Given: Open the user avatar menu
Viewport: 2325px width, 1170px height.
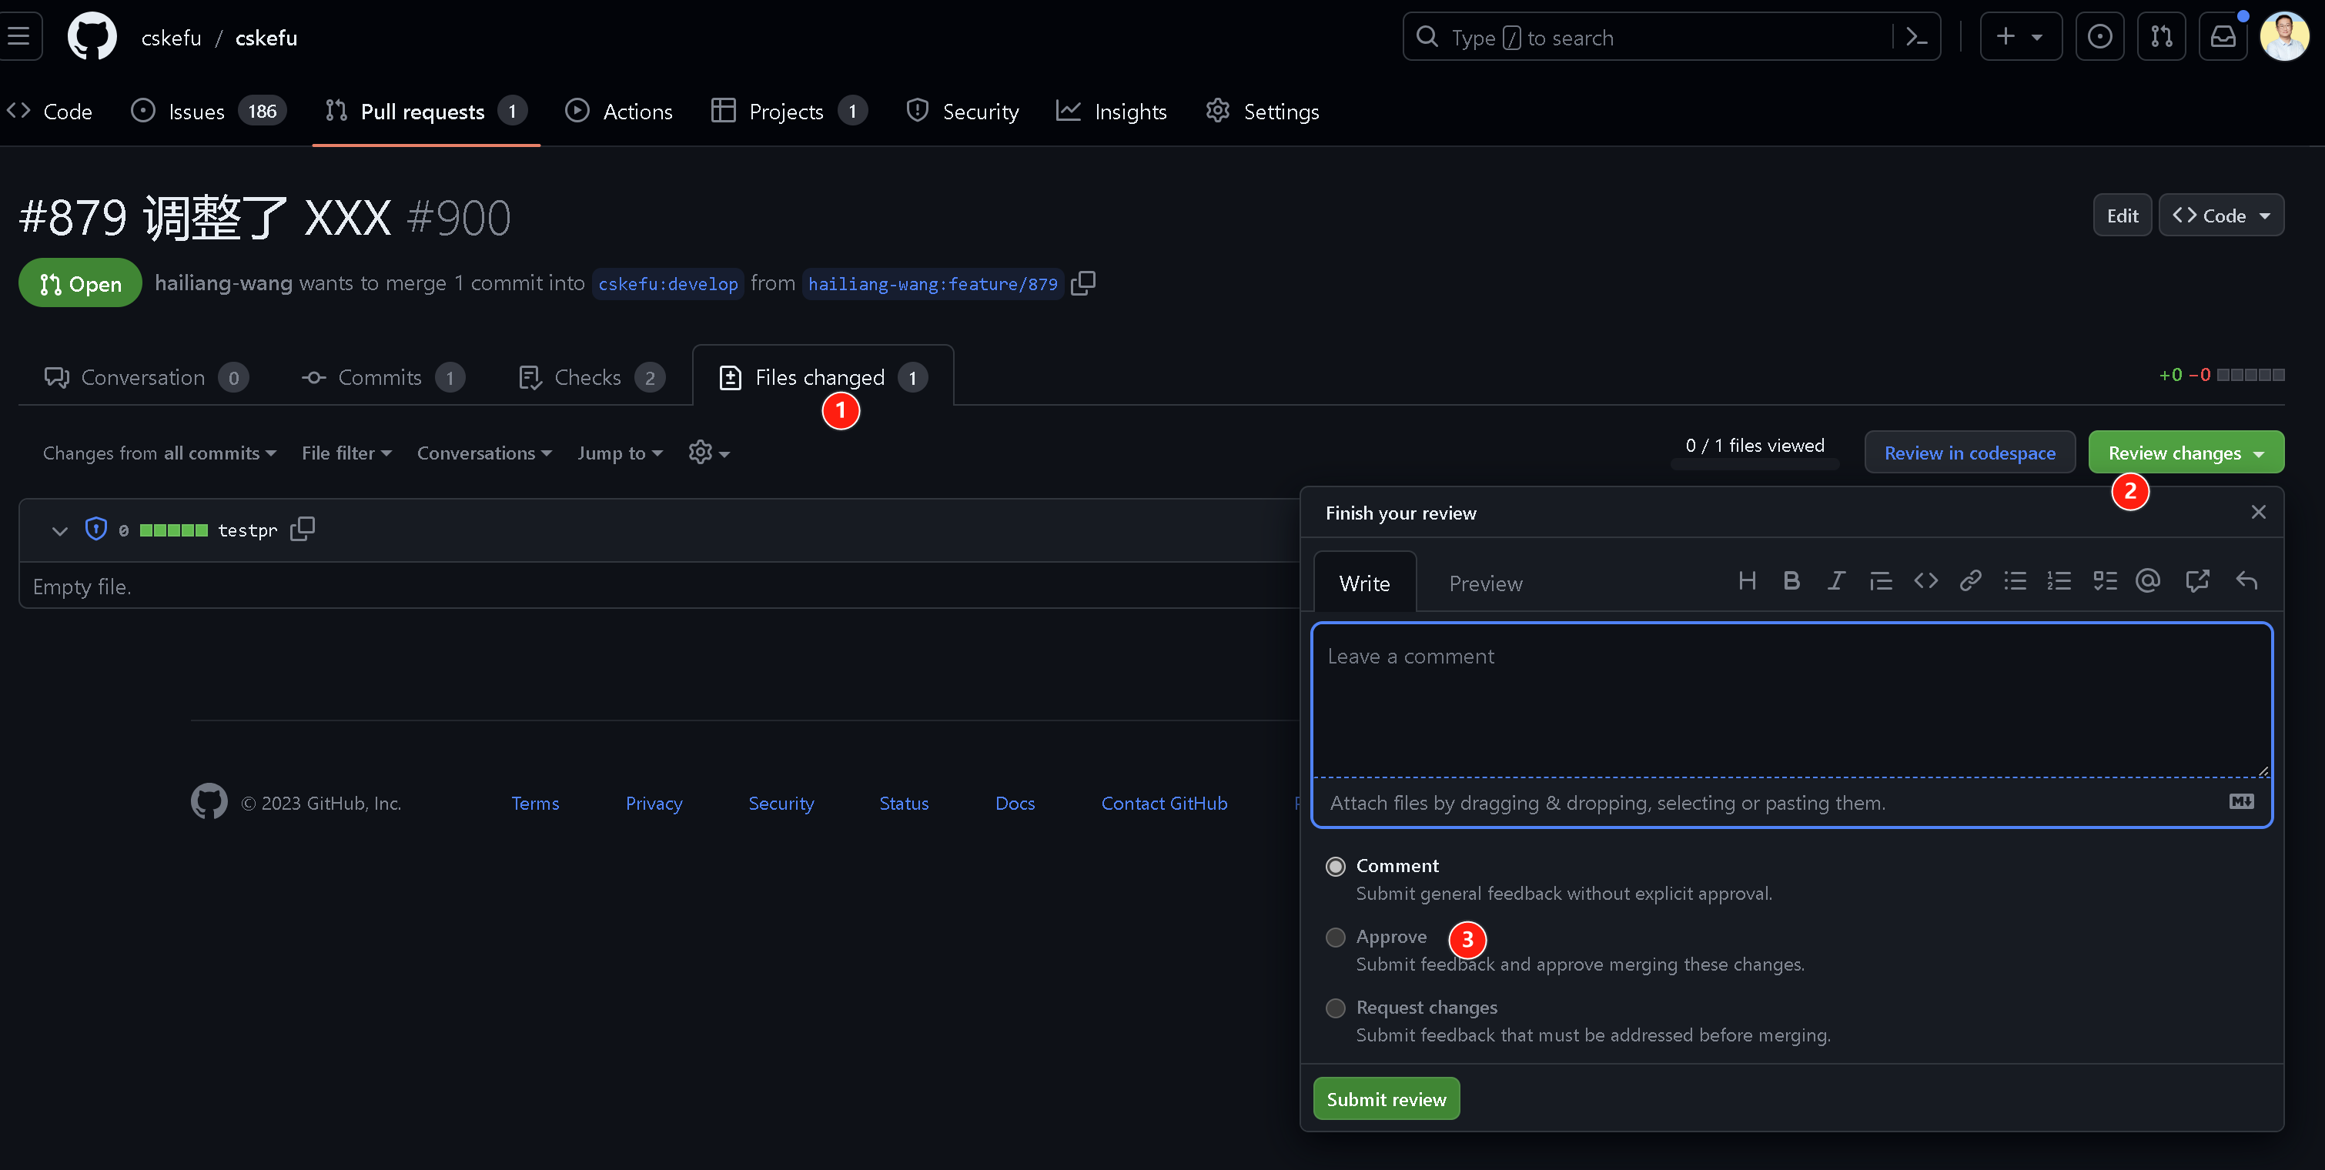Looking at the screenshot, I should point(2284,36).
